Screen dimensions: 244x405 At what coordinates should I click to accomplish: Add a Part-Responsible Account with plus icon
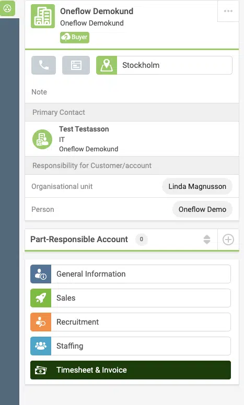[228, 240]
